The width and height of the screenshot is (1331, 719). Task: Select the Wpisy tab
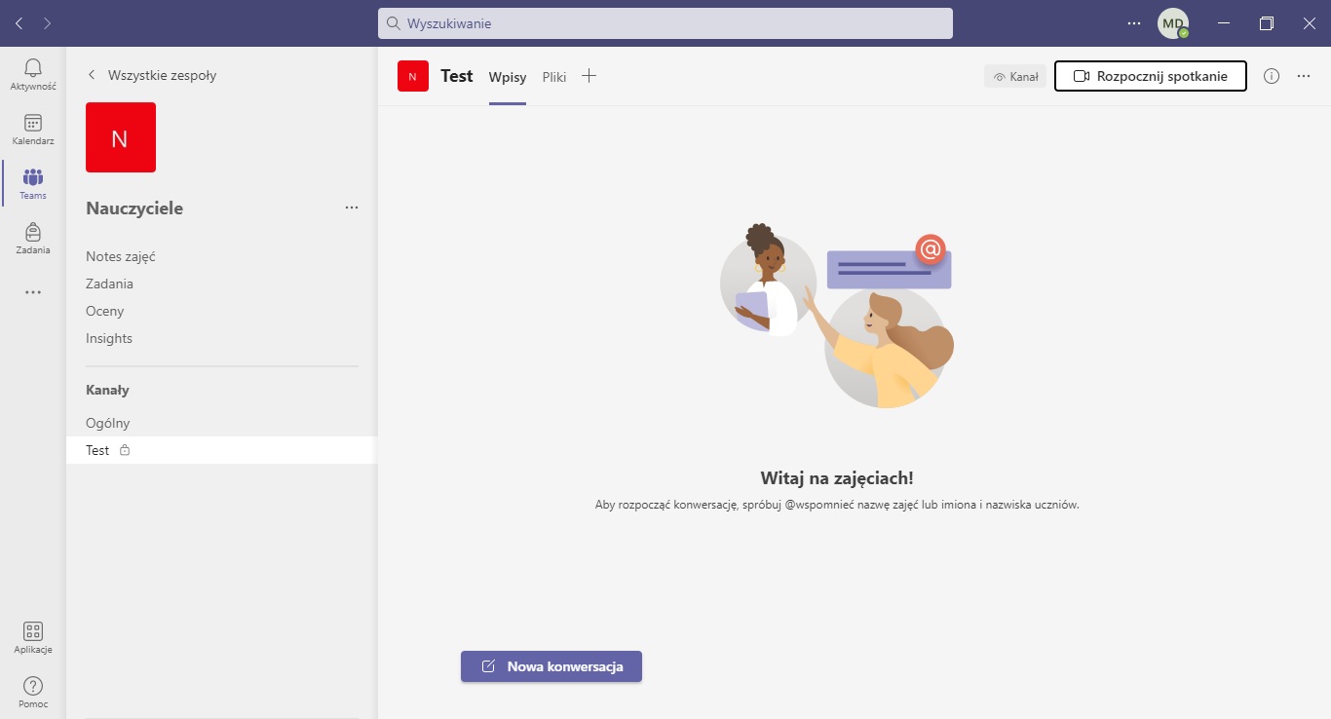[x=508, y=77]
